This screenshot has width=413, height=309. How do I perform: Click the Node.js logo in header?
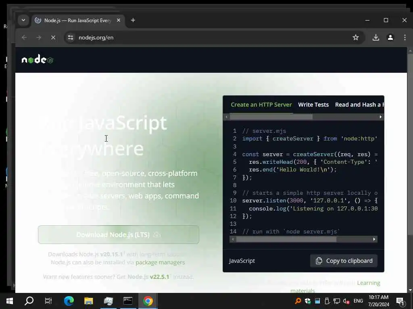tap(38, 60)
